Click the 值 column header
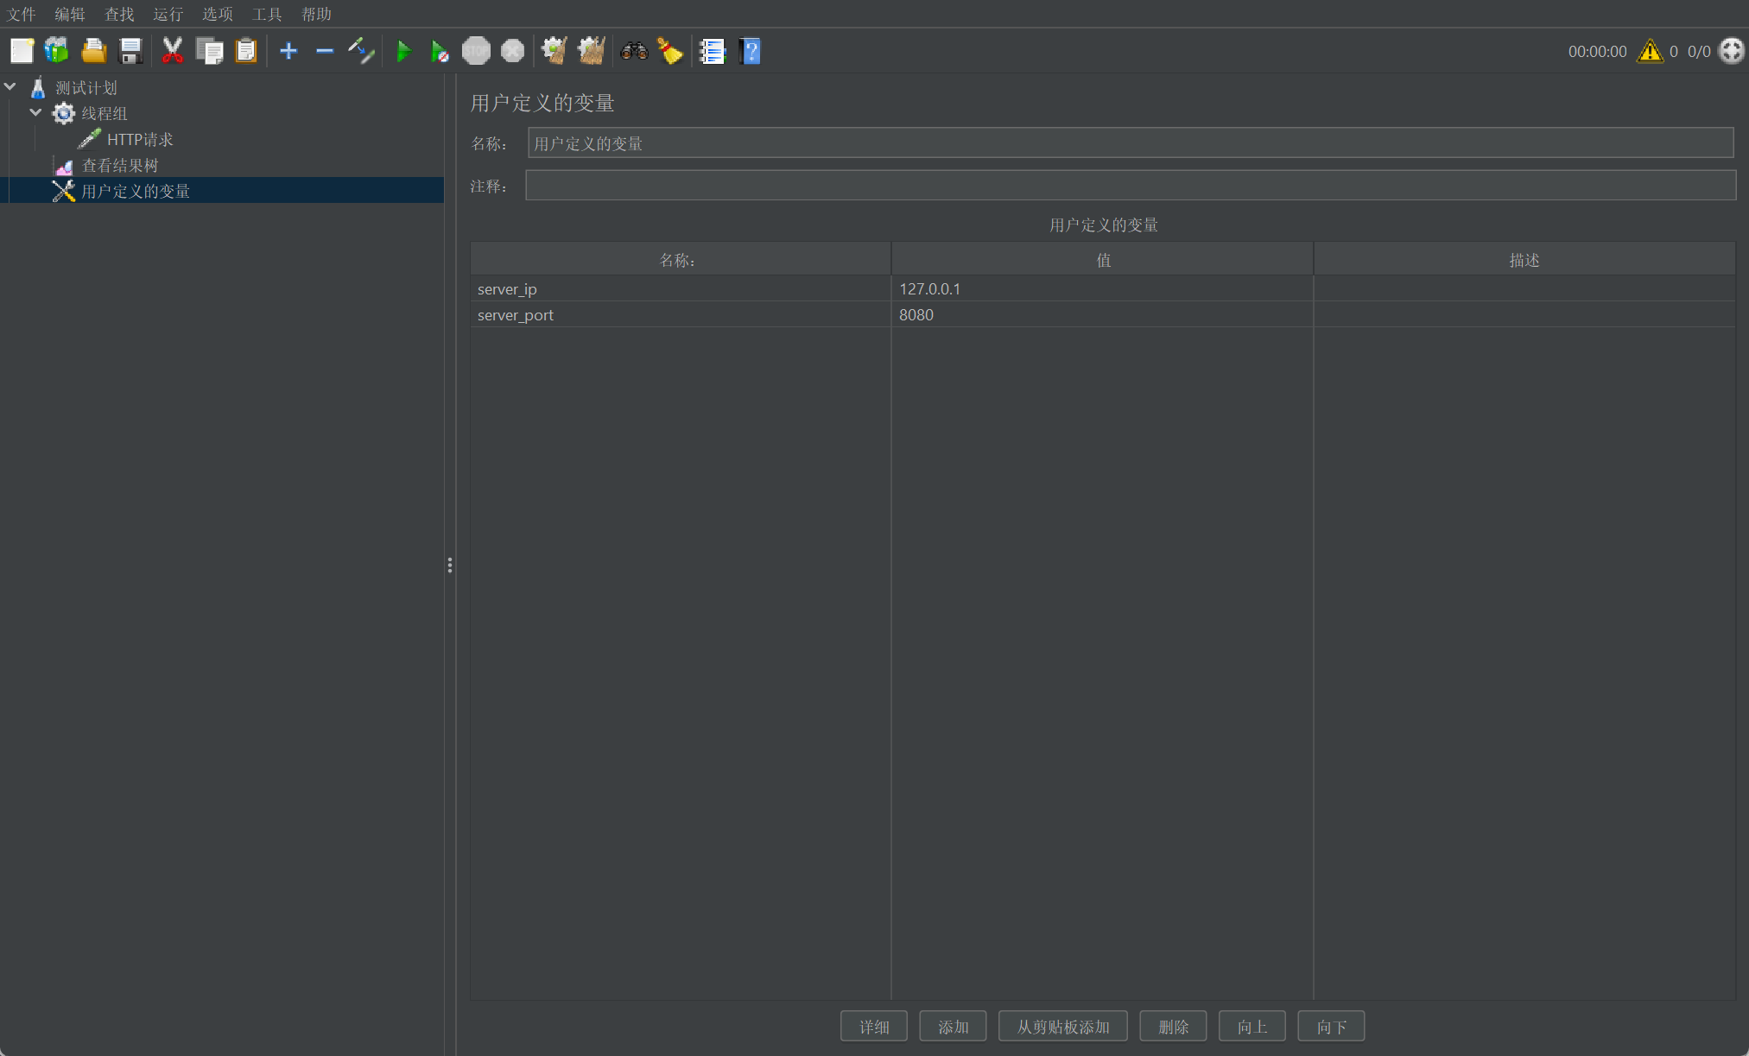The height and width of the screenshot is (1056, 1749). click(x=1102, y=259)
